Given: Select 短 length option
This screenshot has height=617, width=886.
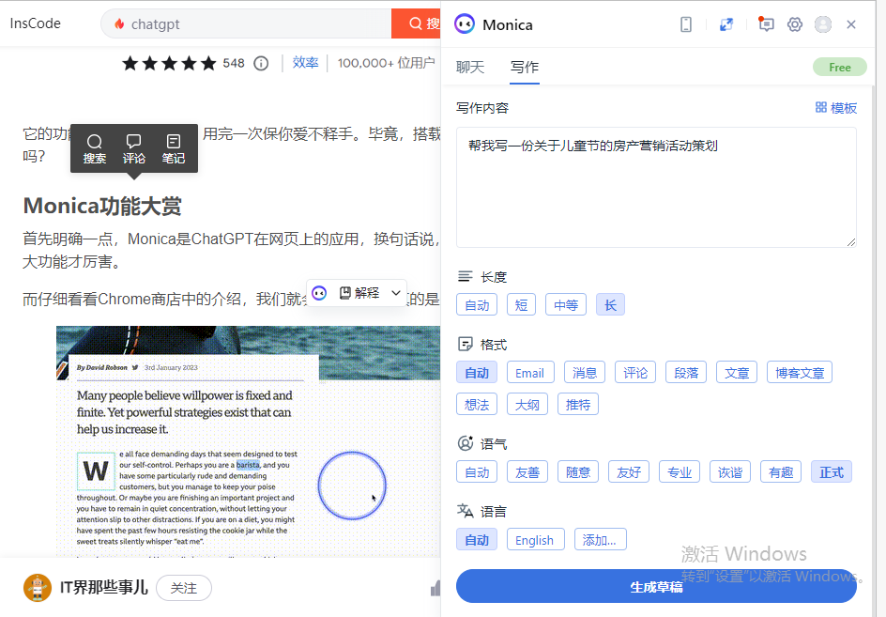Looking at the screenshot, I should [x=521, y=305].
